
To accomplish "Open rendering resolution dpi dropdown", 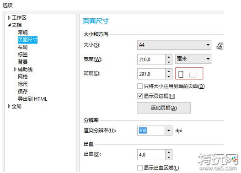I will 169,130.
